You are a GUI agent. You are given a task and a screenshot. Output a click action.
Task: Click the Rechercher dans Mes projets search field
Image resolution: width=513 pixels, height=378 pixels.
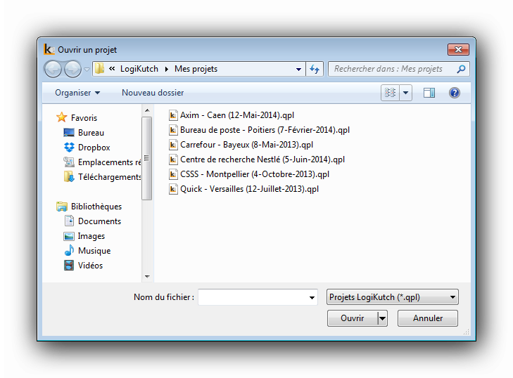coord(398,69)
